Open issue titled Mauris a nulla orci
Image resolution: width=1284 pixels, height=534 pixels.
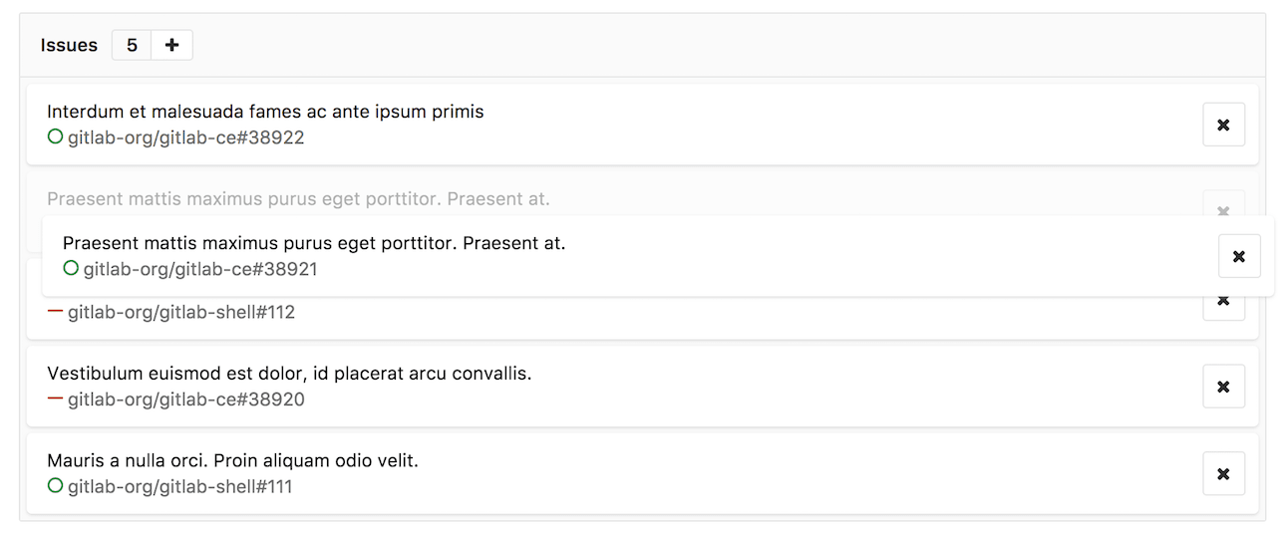(232, 460)
